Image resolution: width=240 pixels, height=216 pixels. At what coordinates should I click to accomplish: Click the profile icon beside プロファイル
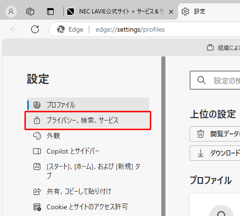(x=37, y=105)
